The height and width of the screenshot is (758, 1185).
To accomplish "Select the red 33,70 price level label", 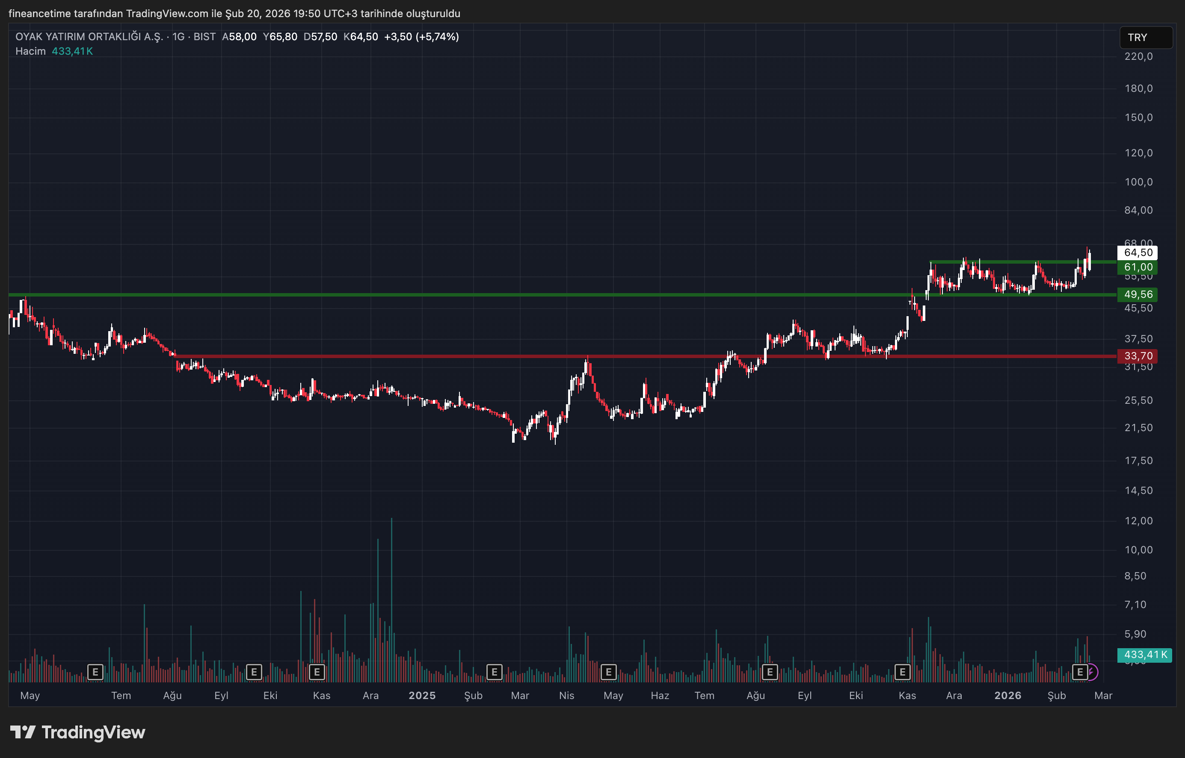I will [1138, 356].
